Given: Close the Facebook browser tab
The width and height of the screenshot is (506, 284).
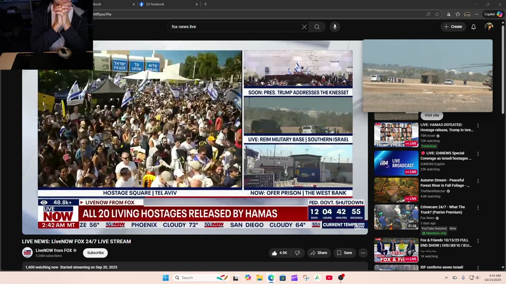Looking at the screenshot, I should pyautogui.click(x=196, y=4).
